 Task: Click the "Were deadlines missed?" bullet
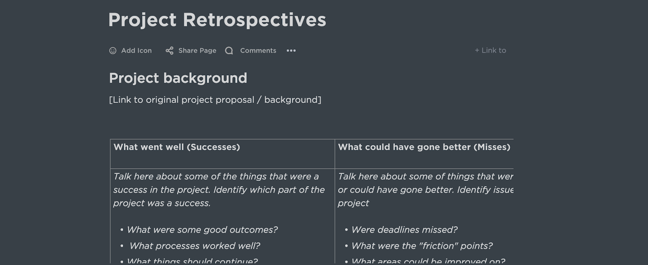coord(404,230)
